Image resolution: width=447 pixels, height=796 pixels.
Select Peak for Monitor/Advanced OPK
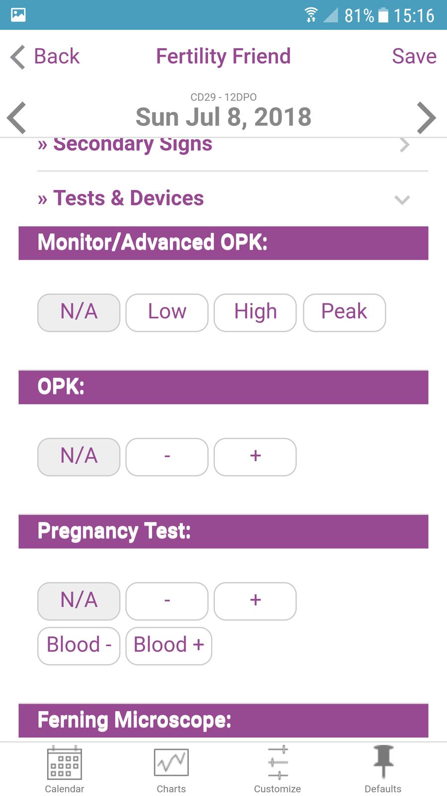pyautogui.click(x=344, y=312)
